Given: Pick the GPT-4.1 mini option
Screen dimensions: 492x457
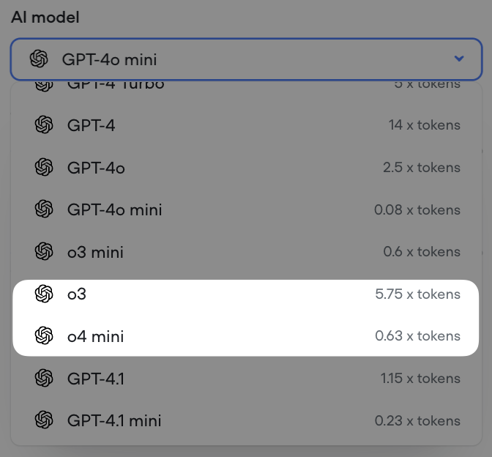Looking at the screenshot, I should pos(114,420).
